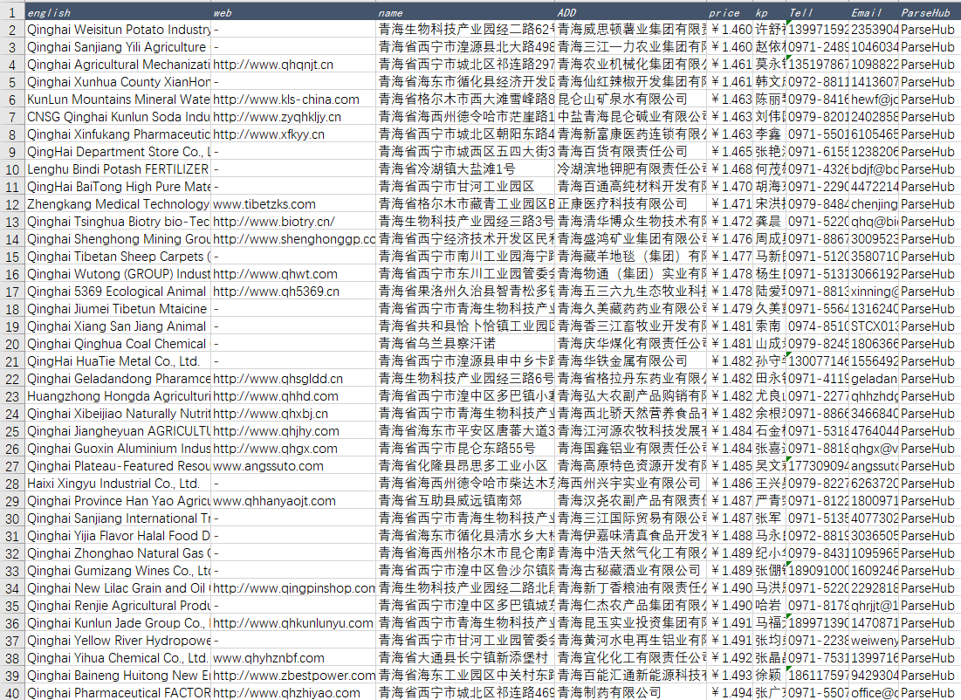Click the "Qinghai Tibetan Sheep Carpets" cell
961x700 pixels.
[118, 257]
